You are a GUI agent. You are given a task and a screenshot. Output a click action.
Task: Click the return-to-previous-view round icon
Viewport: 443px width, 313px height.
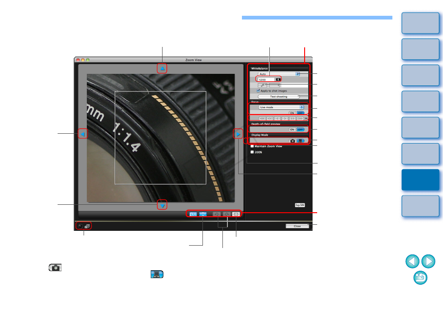(420, 278)
